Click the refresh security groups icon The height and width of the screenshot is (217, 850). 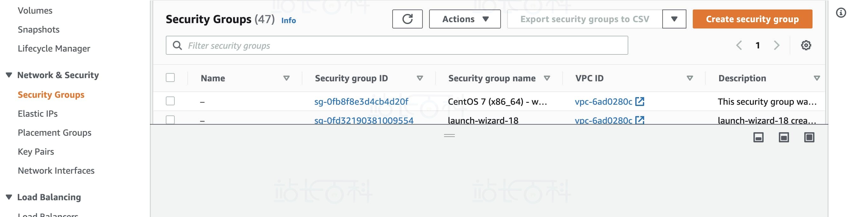tap(407, 19)
